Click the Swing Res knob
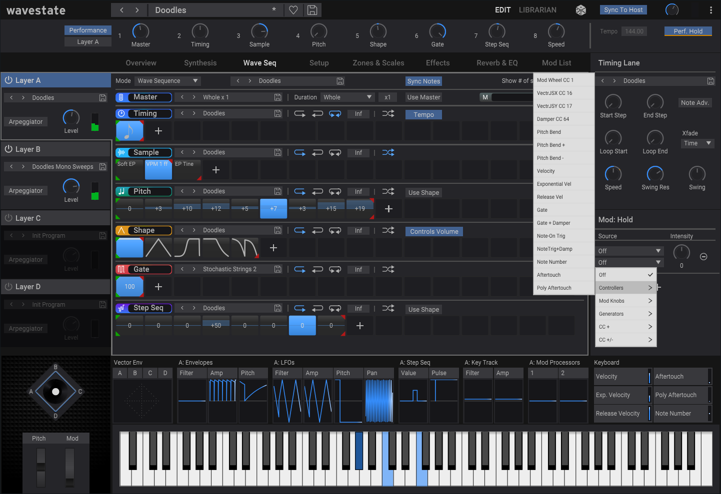The image size is (721, 494). (x=655, y=174)
